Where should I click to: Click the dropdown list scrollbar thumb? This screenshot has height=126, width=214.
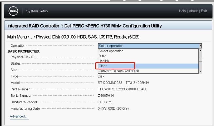[200, 59]
